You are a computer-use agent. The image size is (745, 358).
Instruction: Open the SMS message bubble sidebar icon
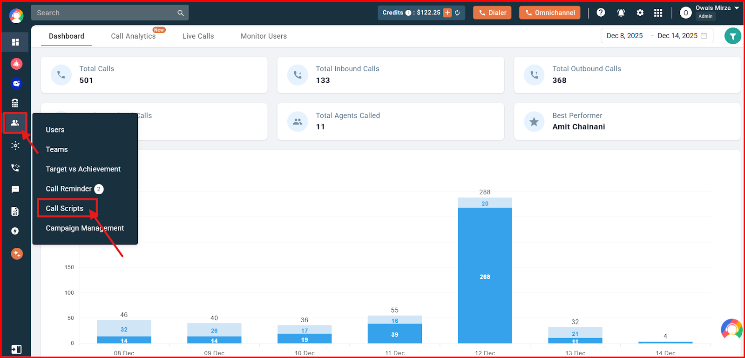[x=15, y=189]
